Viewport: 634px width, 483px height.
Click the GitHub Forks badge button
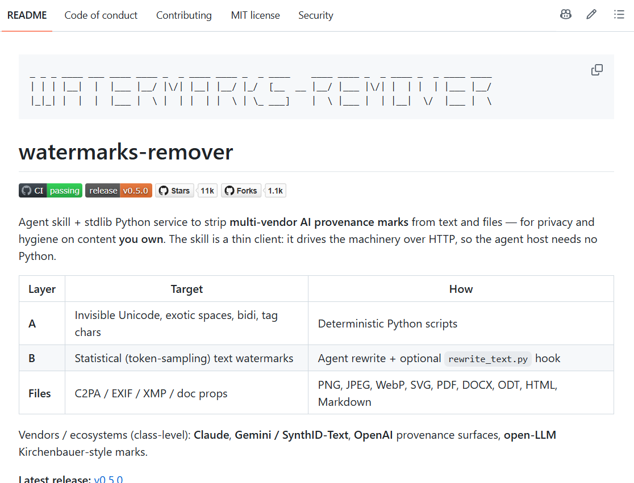[241, 191]
